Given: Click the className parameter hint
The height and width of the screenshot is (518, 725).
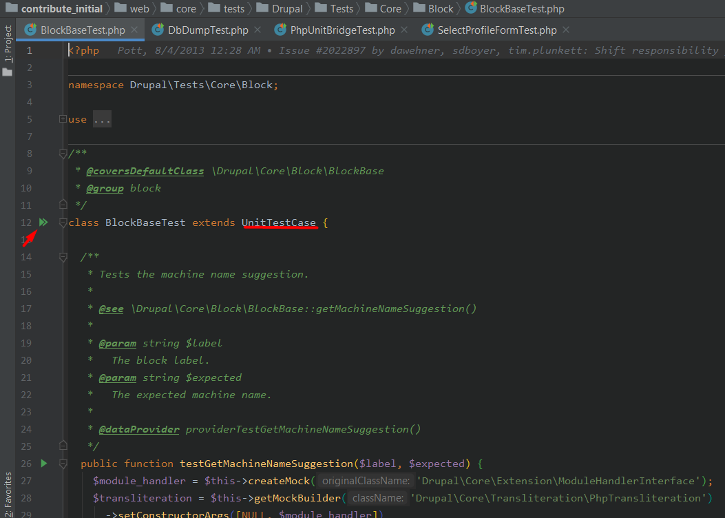Looking at the screenshot, I should pos(378,498).
